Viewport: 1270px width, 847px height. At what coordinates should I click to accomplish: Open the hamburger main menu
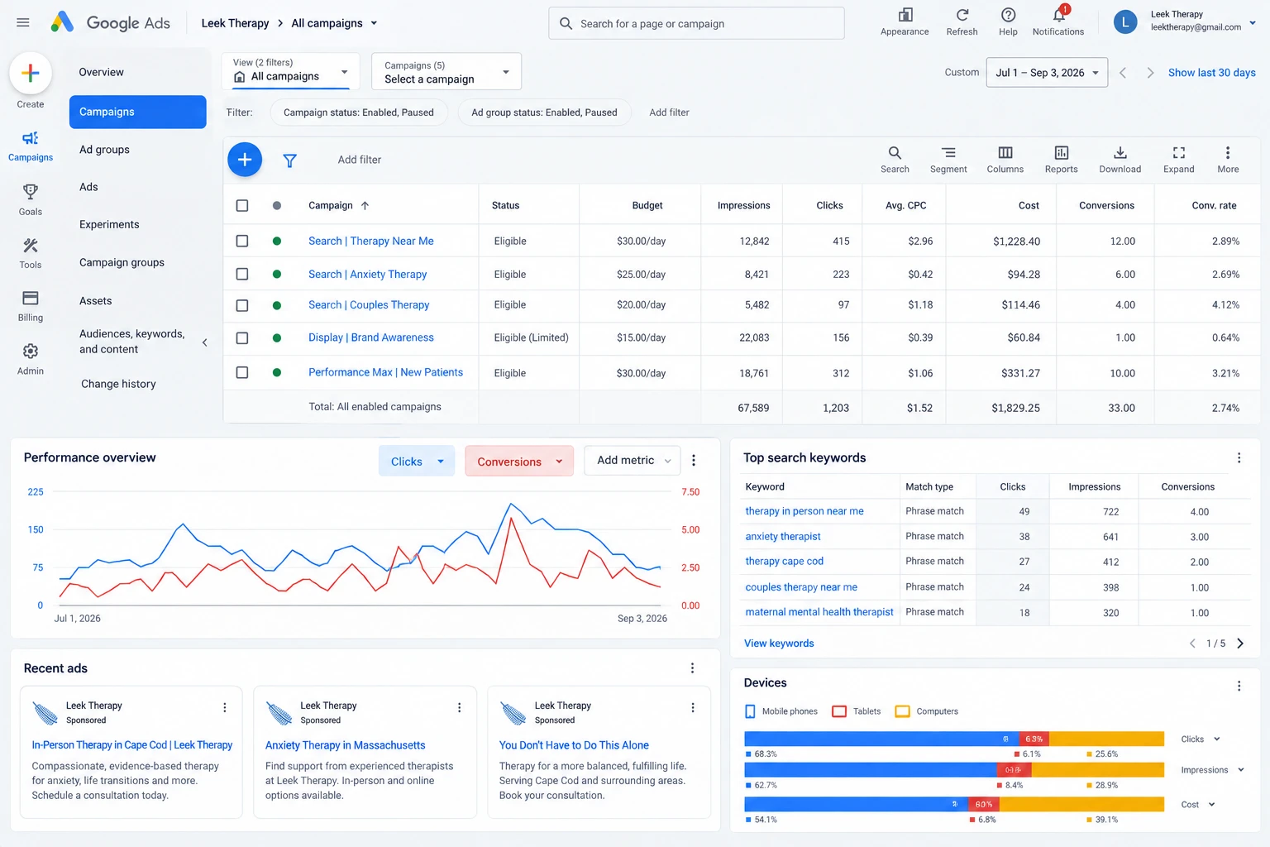click(23, 22)
